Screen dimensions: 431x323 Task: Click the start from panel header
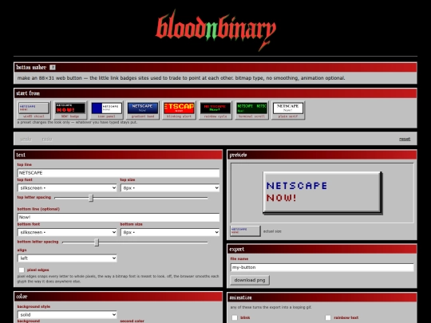pyautogui.click(x=215, y=93)
